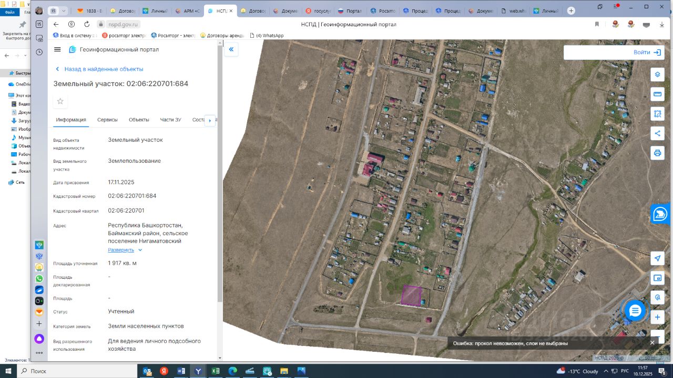Open the support chat bubble
Viewport: 673px width, 378px height.
(x=635, y=311)
